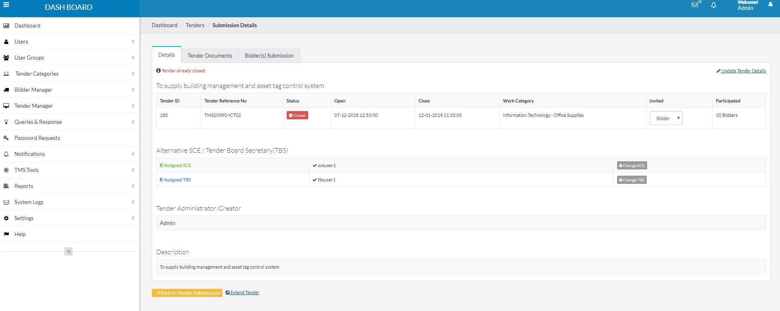Viewport: 780px width, 311px height.
Task: Click the Bidder Manager truck icon
Action: 6,90
